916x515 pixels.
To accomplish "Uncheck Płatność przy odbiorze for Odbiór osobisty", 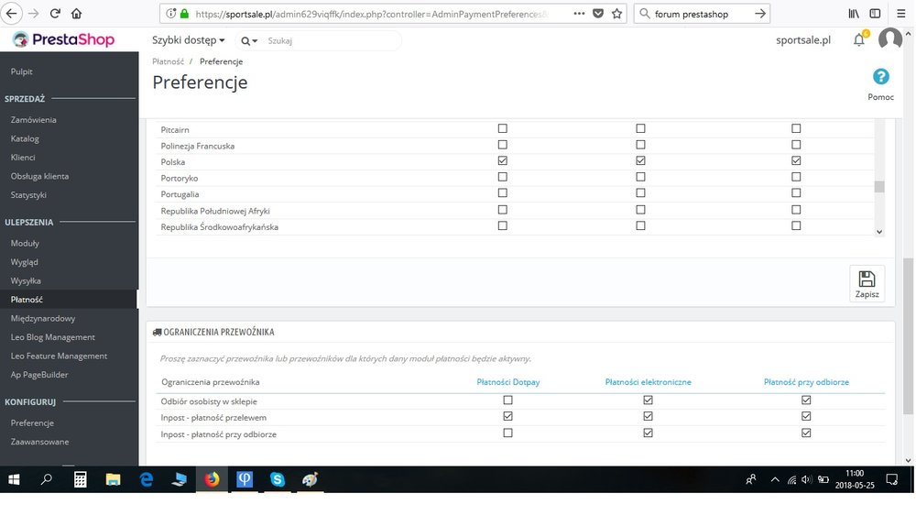I will point(806,400).
